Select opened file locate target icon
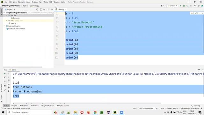The width and height of the screenshot is (204, 115). tap(37, 10)
